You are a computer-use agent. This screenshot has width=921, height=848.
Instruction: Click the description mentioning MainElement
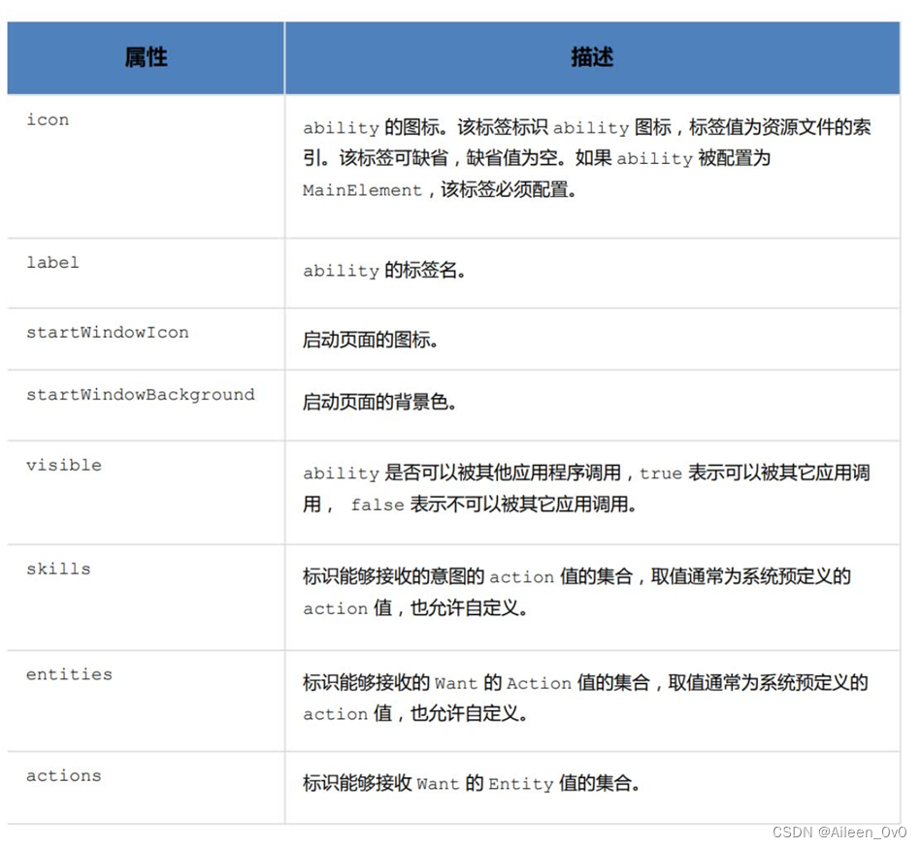pyautogui.click(x=586, y=158)
